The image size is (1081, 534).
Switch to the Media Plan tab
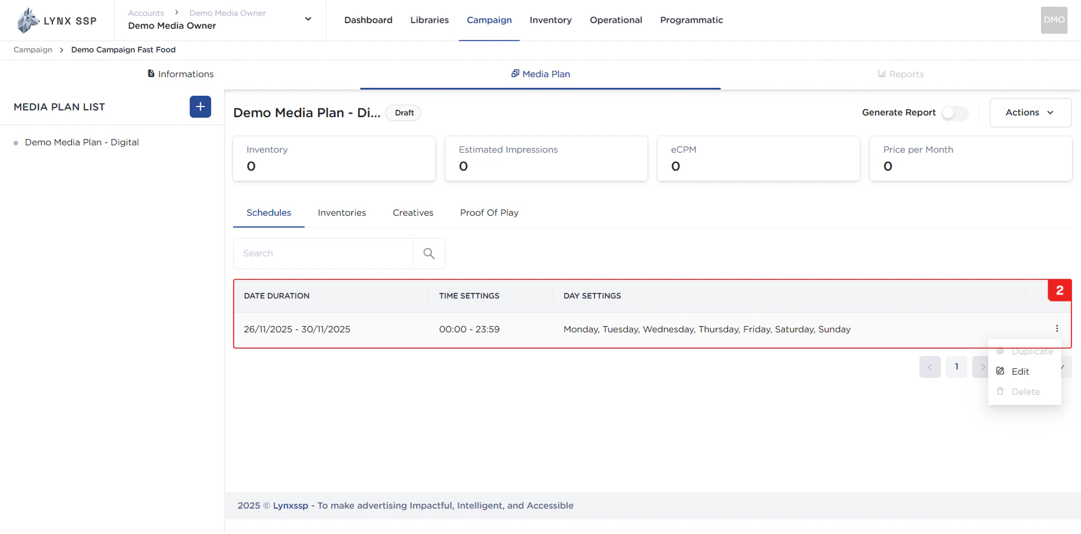point(540,74)
